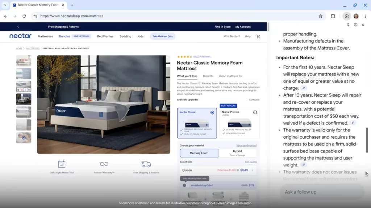
Task: Select the Nectar Premier radio button
Action: point(255,112)
